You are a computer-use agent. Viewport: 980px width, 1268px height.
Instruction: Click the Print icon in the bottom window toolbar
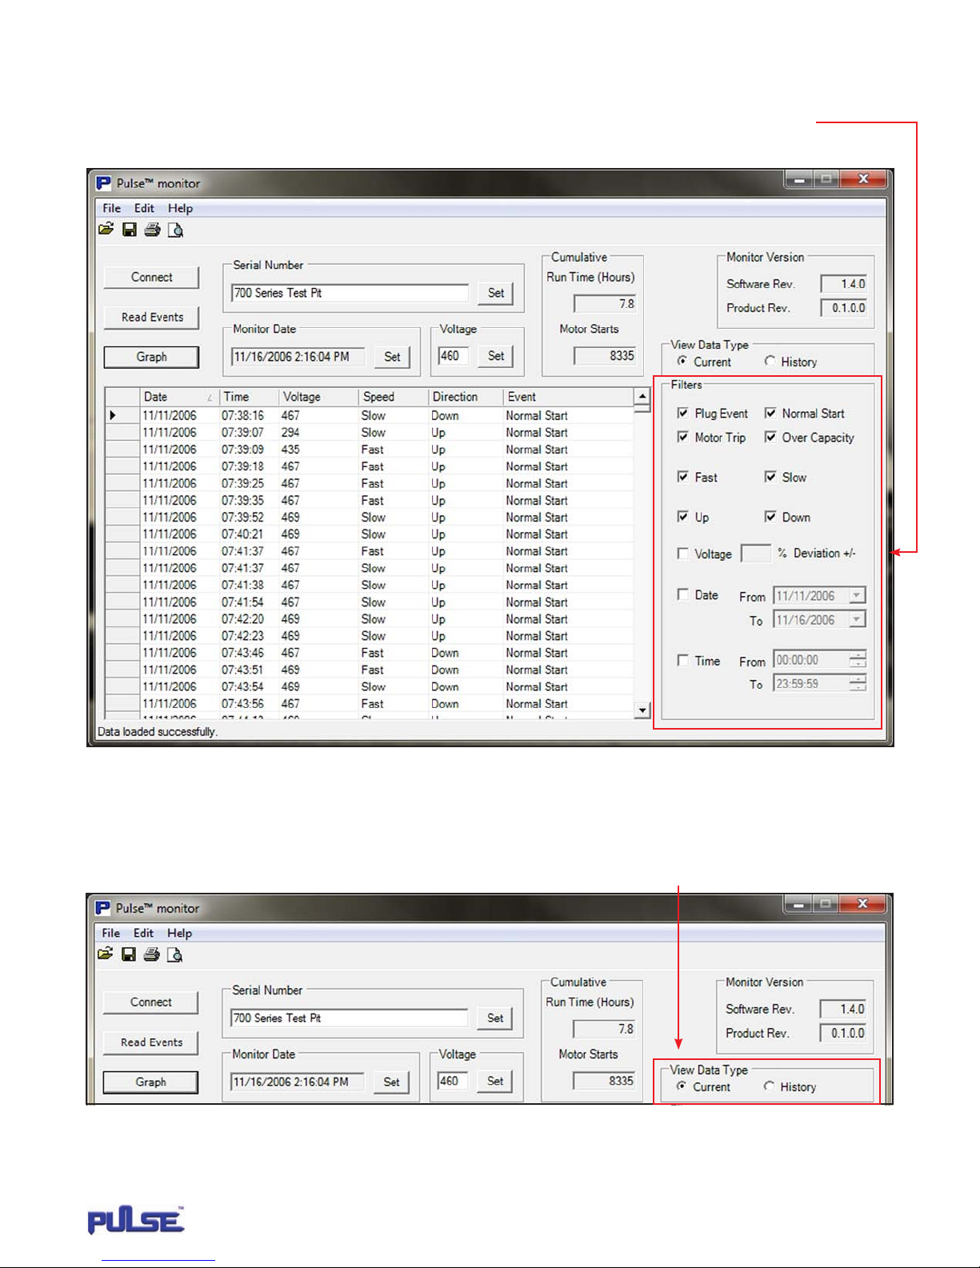(151, 954)
